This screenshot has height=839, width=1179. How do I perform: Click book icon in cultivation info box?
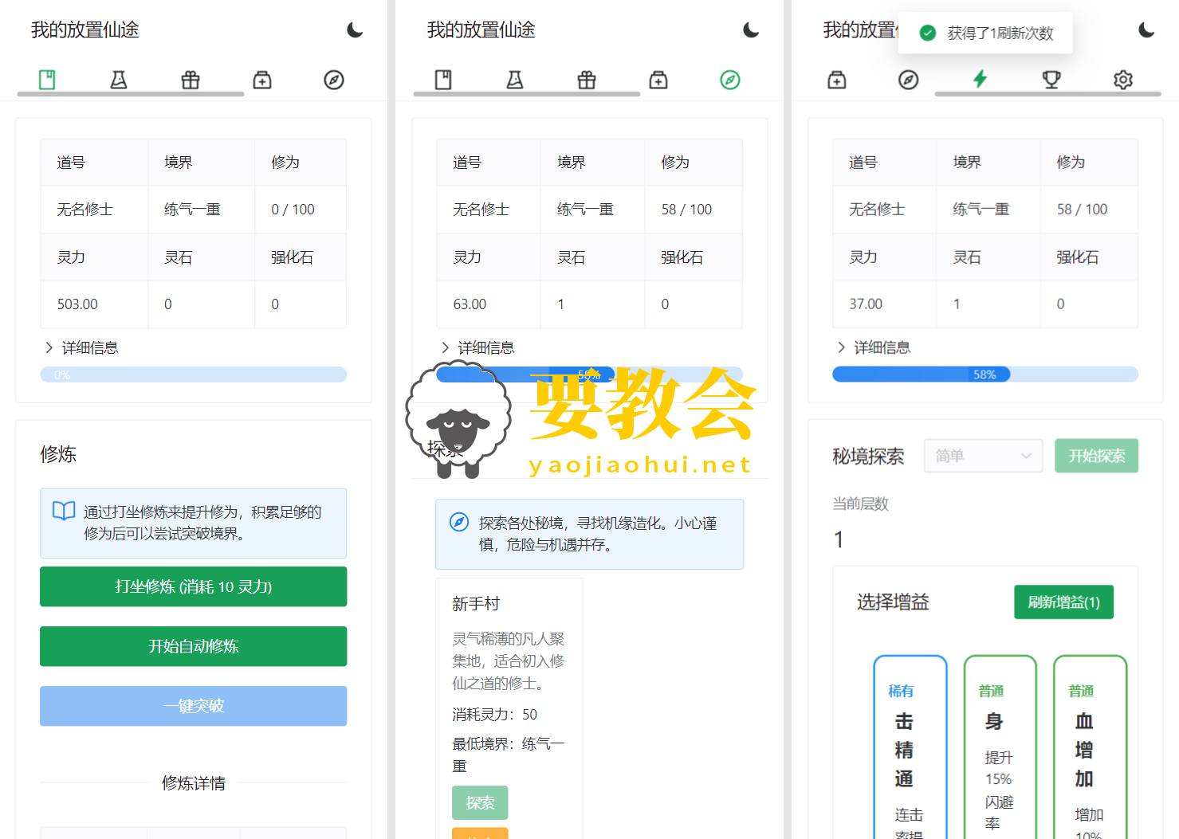click(64, 511)
